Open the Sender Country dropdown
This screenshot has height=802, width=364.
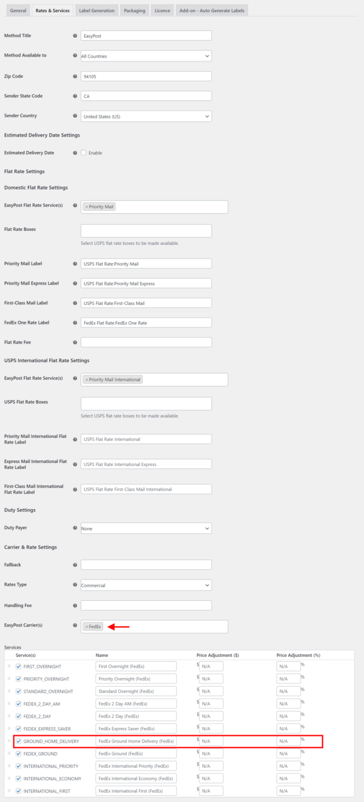(146, 116)
